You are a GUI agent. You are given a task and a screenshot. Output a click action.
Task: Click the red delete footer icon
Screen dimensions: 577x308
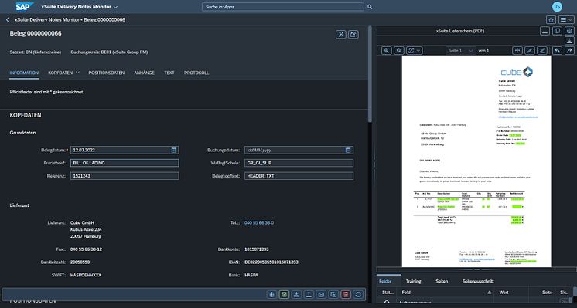[x=346, y=294]
